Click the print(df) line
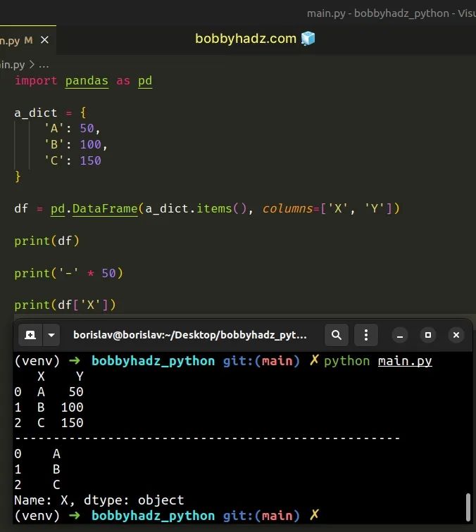 click(47, 241)
